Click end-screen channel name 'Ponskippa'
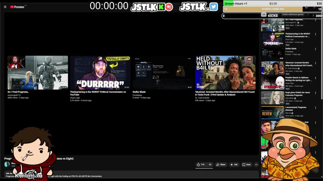The height and width of the screenshot is (181, 323). tap(137, 95)
